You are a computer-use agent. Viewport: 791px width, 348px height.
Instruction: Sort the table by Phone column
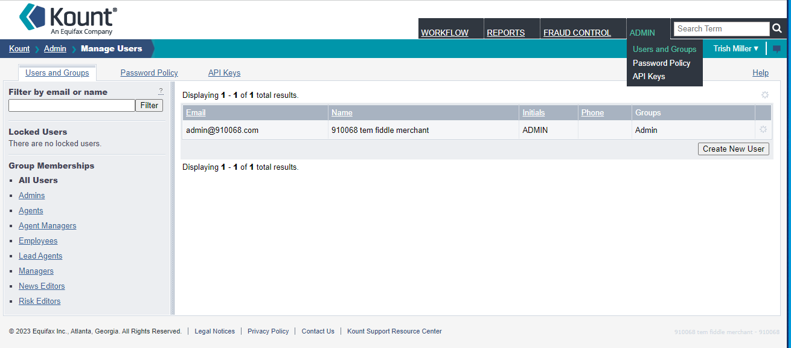[592, 112]
